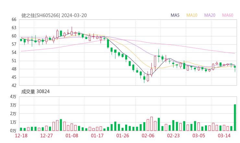Click the 66 price axis label
Screen dimensions: 240x143
14,19
